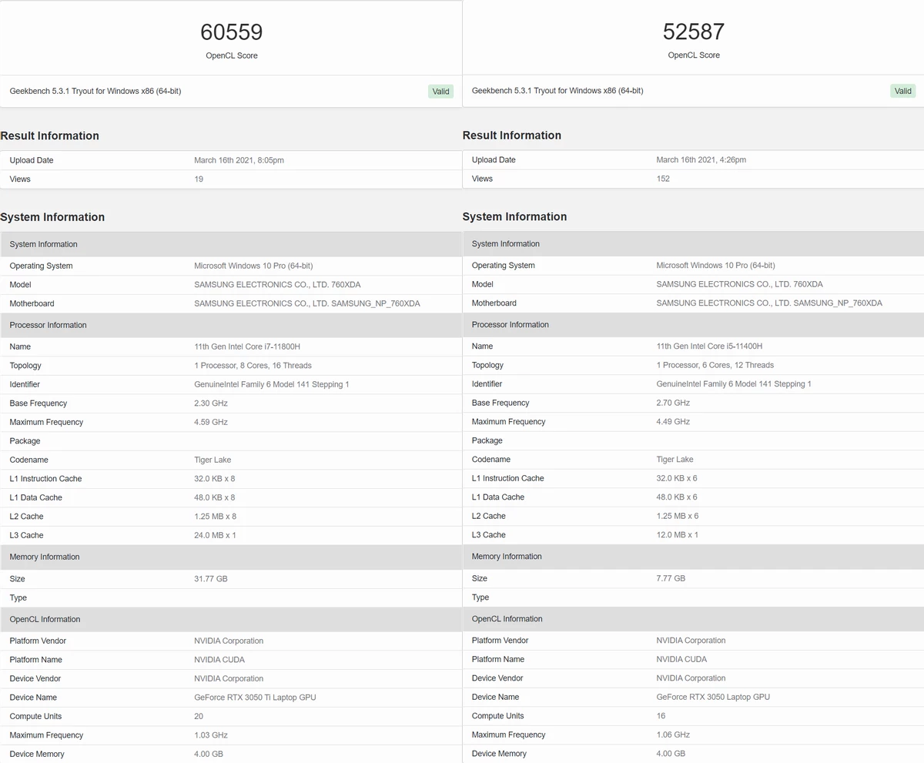
Task: Click L2 Cache value 1.25 MB x 6
Action: point(677,516)
